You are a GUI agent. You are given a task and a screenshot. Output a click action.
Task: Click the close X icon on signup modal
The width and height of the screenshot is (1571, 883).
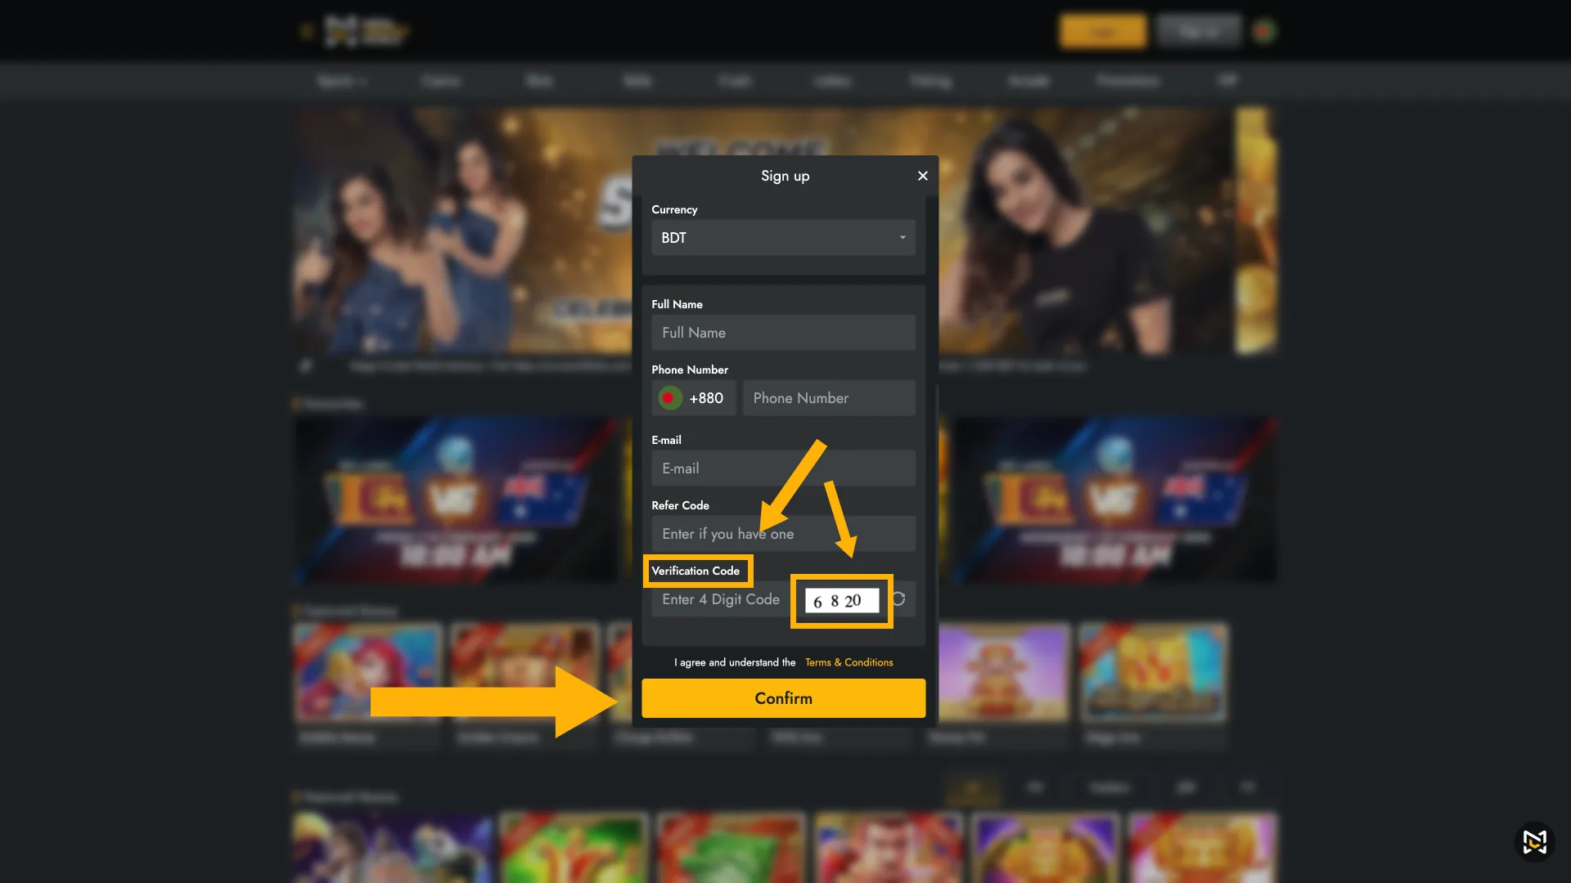pos(922,176)
